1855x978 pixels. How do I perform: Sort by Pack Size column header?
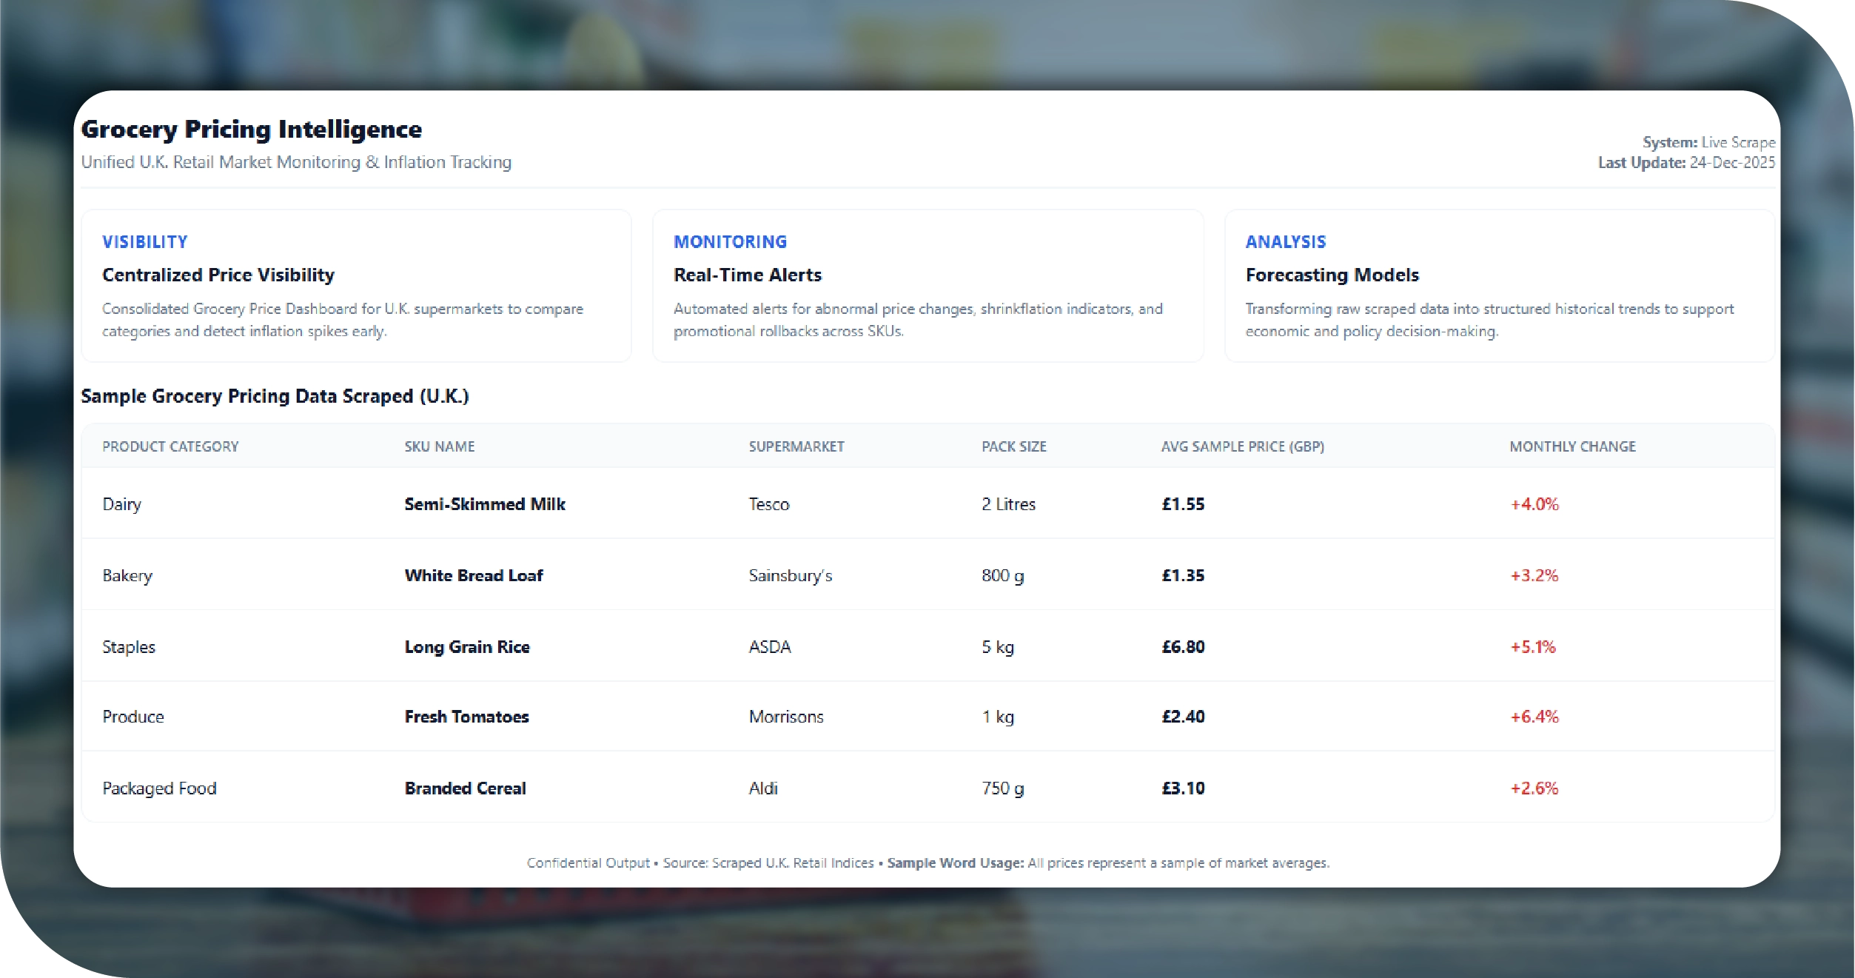1013,446
